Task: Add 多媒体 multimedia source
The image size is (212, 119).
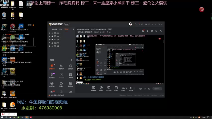Action: 116,89
